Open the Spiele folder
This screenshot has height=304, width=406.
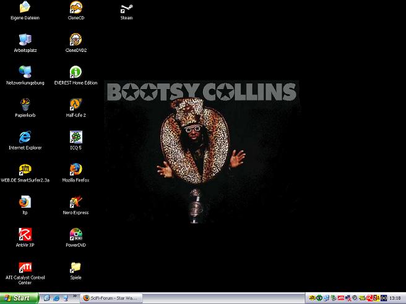76,267
